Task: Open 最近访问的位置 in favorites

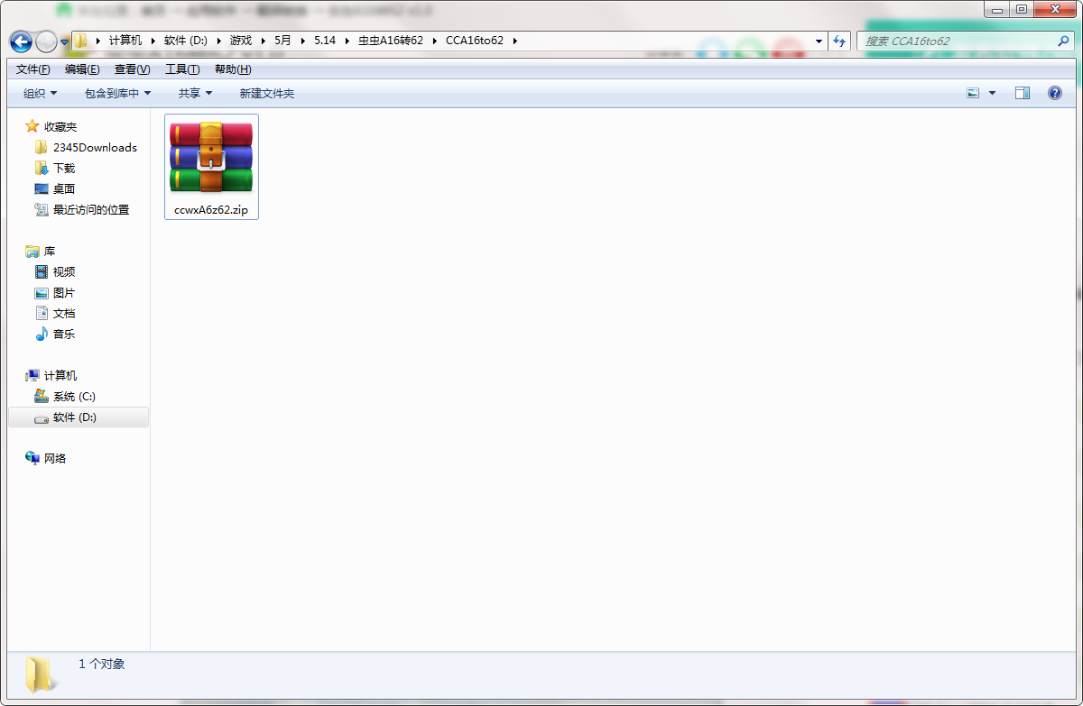Action: pyautogui.click(x=81, y=209)
